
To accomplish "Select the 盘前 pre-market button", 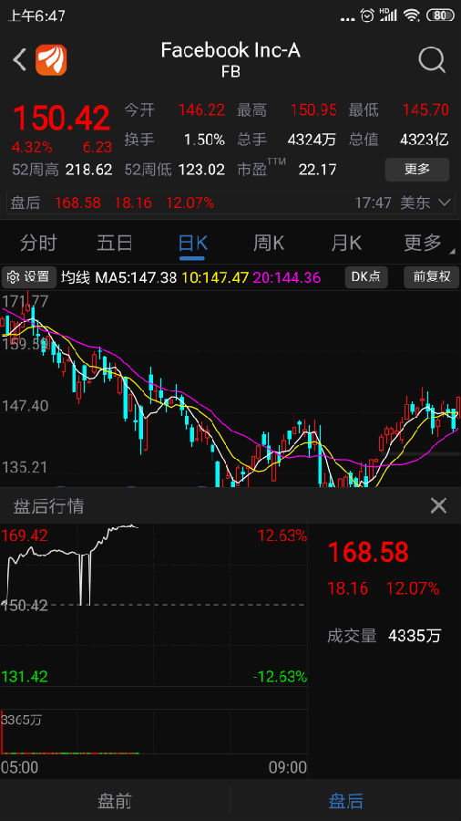I will 115,801.
